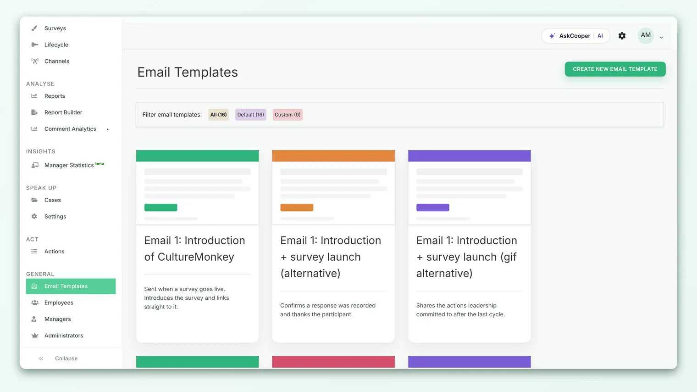697x392 pixels.
Task: Click the Administrators crown icon
Action: click(x=35, y=336)
